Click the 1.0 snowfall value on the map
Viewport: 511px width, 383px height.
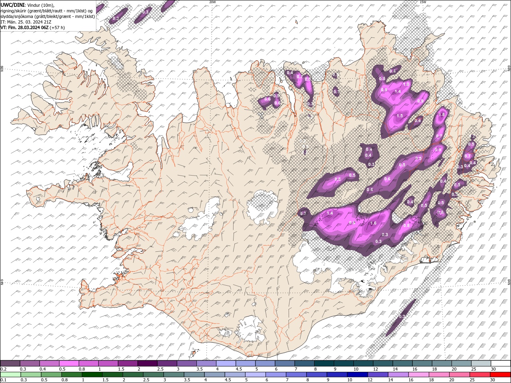tap(406, 85)
